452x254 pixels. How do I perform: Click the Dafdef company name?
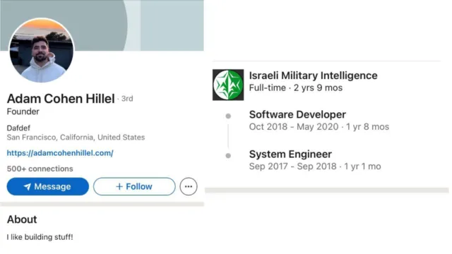(18, 128)
